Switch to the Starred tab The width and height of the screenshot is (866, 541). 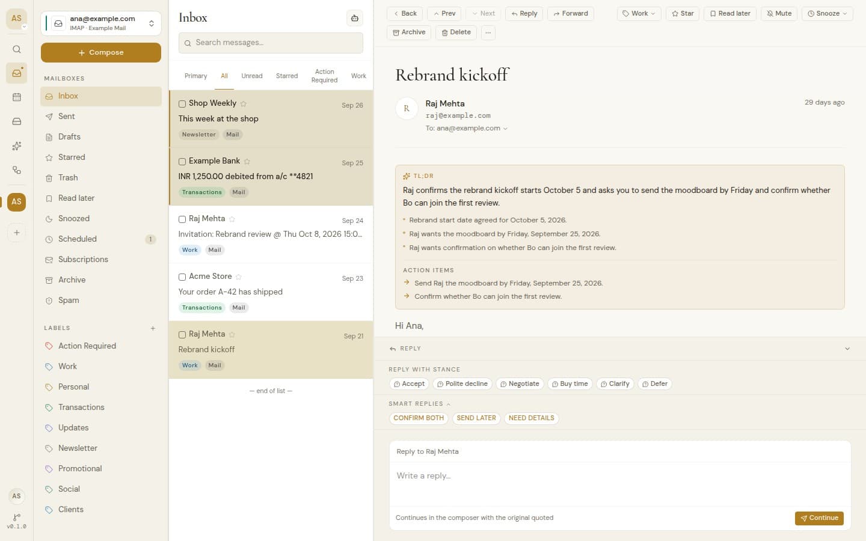[287, 76]
